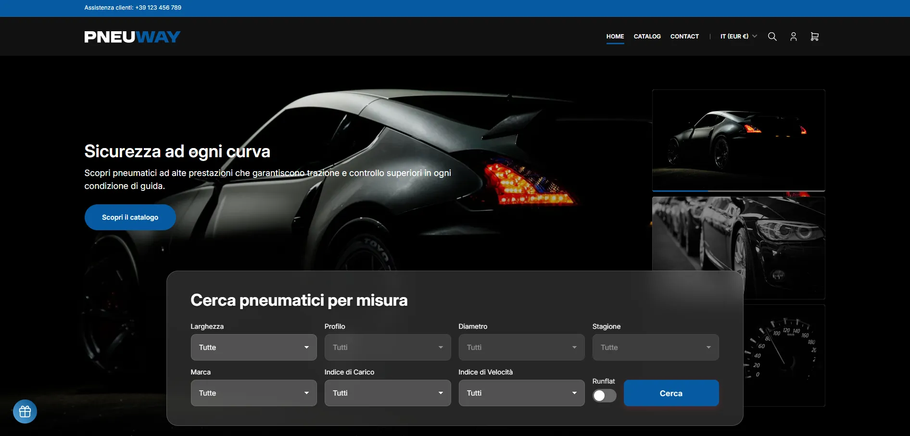Open the search magnifier icon
The height and width of the screenshot is (436, 910).
coord(772,37)
